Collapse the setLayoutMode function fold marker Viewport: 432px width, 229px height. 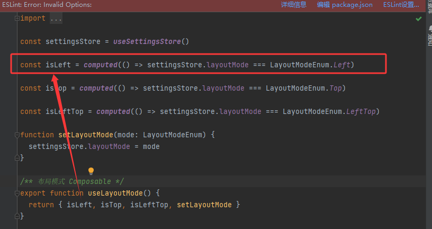coord(17,135)
